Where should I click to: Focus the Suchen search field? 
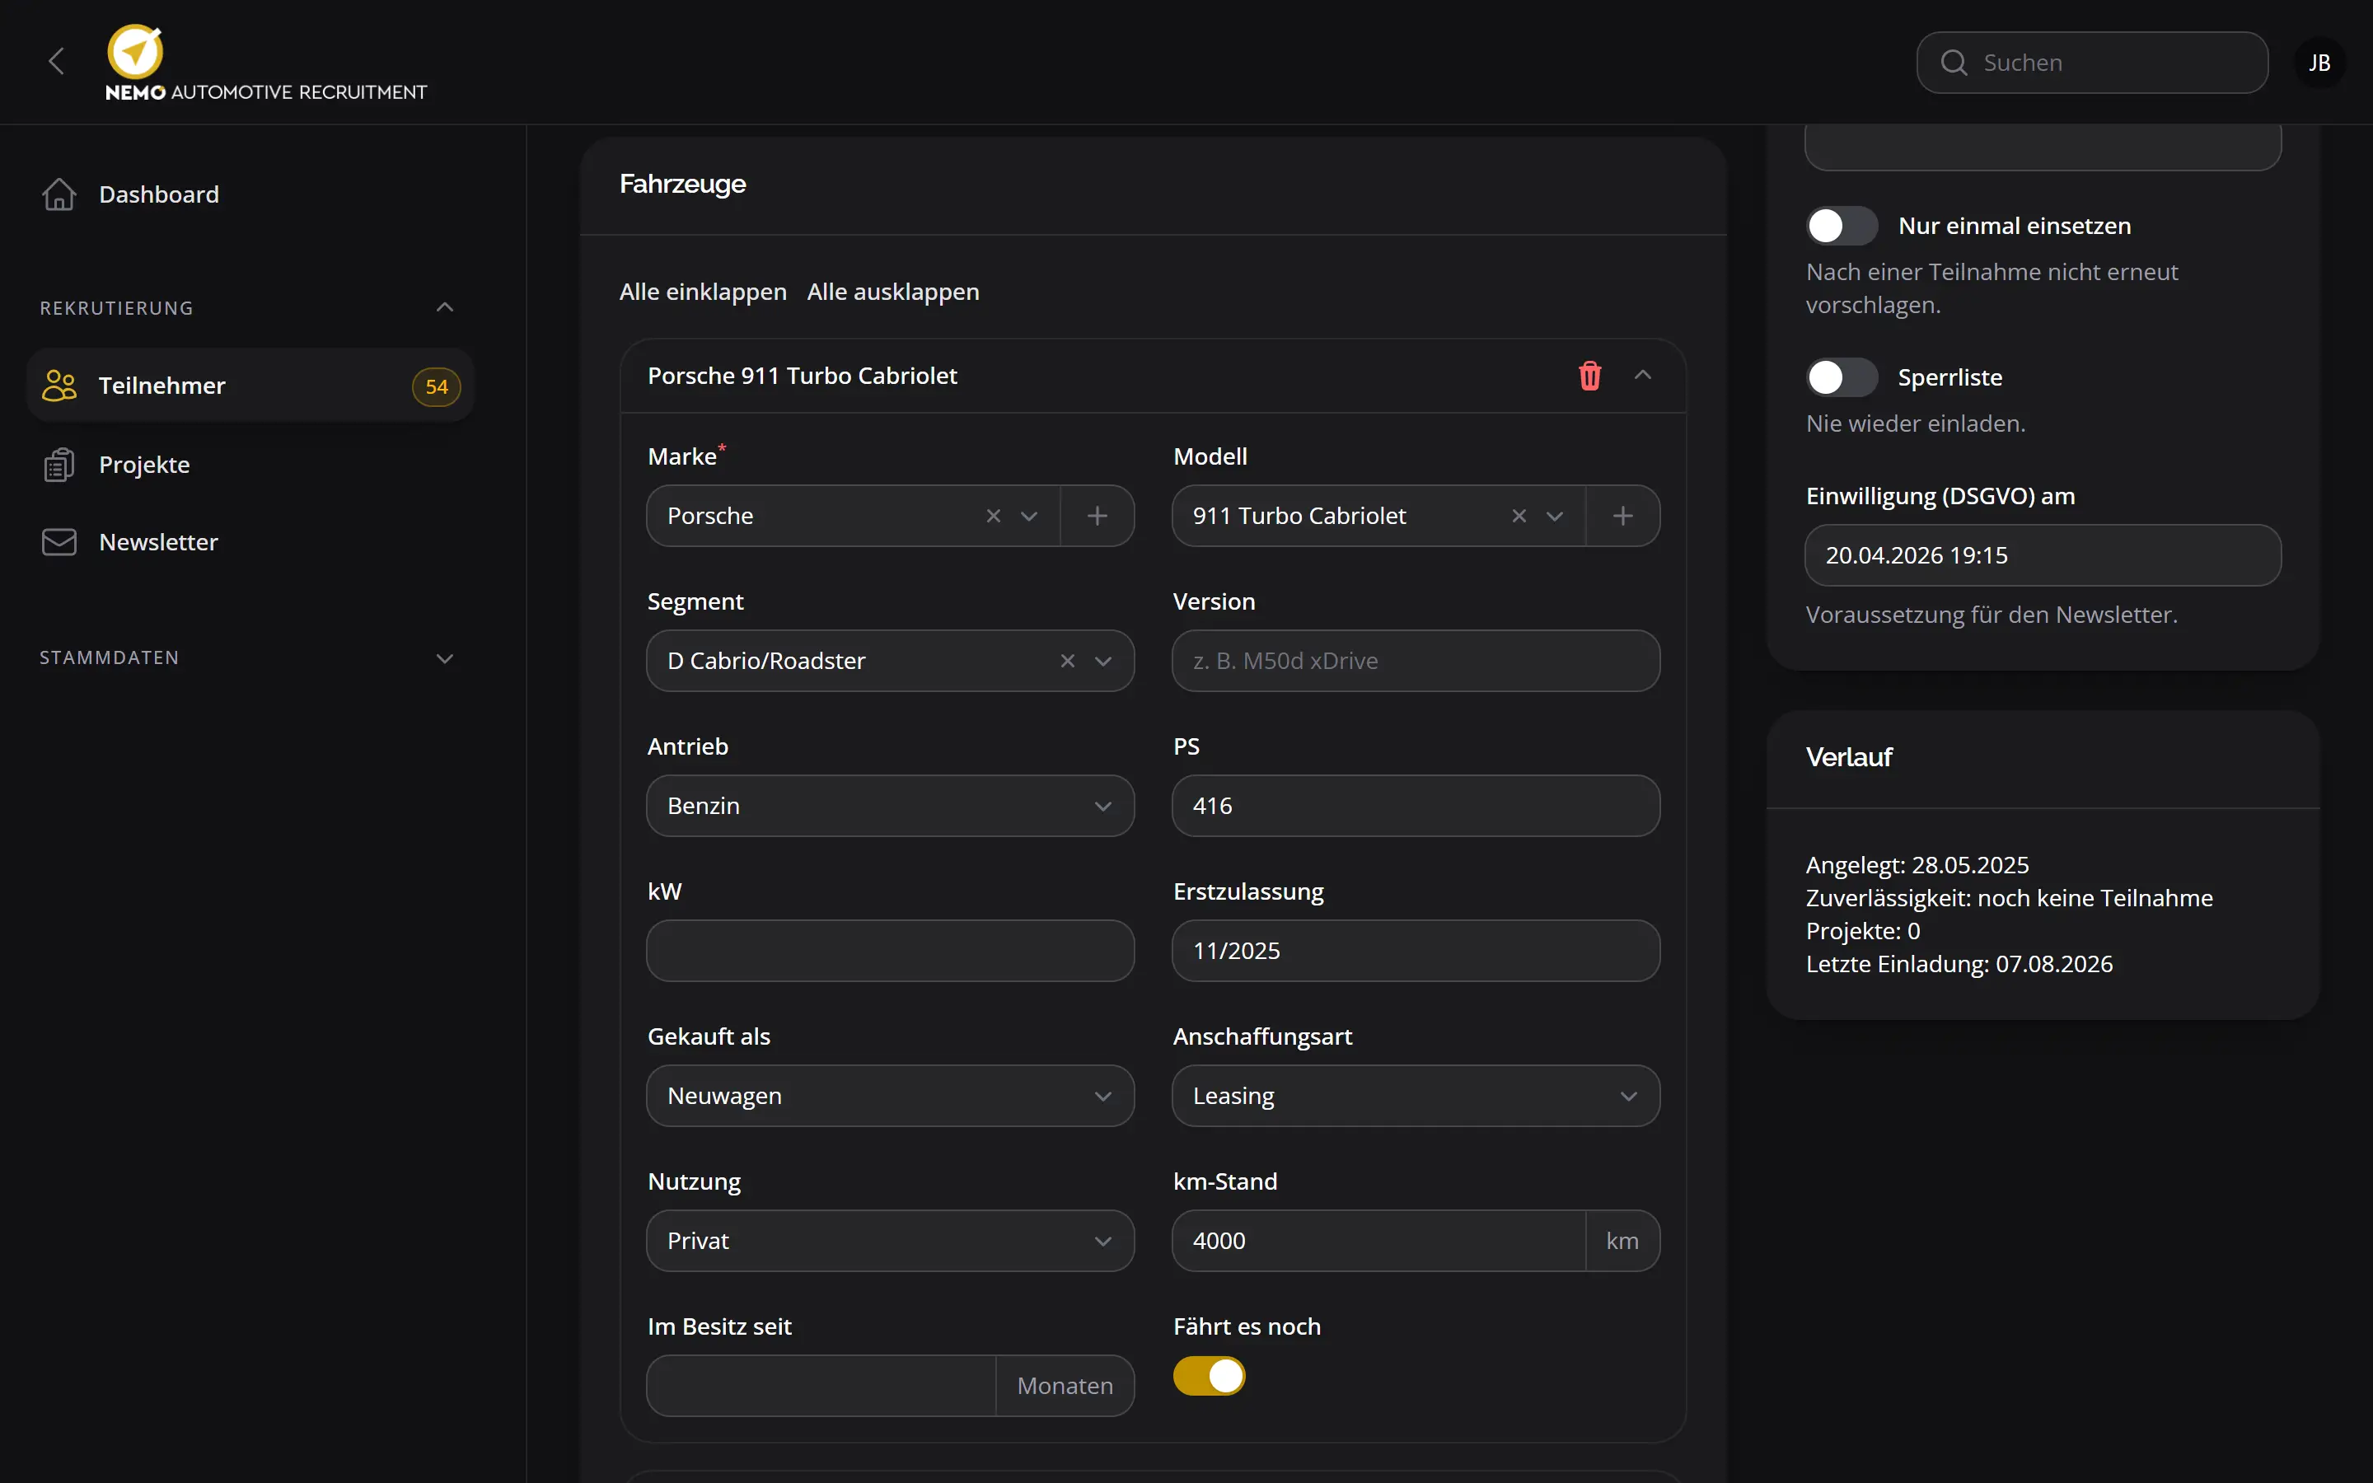tap(2091, 63)
